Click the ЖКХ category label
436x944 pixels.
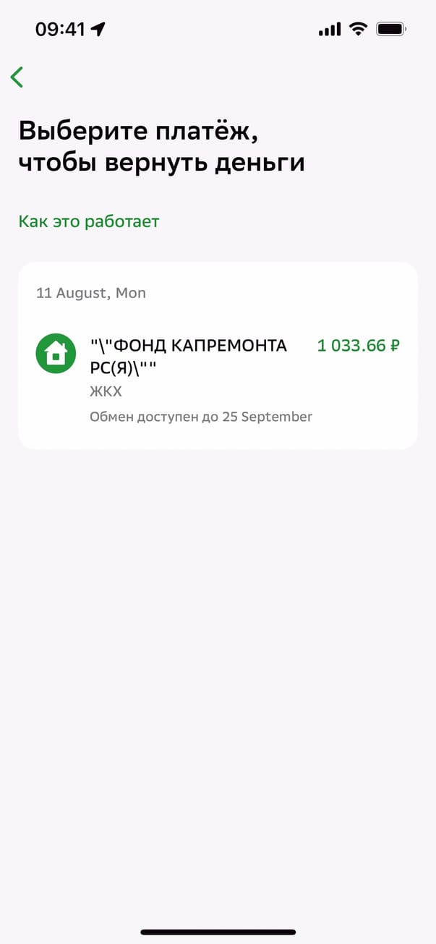(x=106, y=392)
